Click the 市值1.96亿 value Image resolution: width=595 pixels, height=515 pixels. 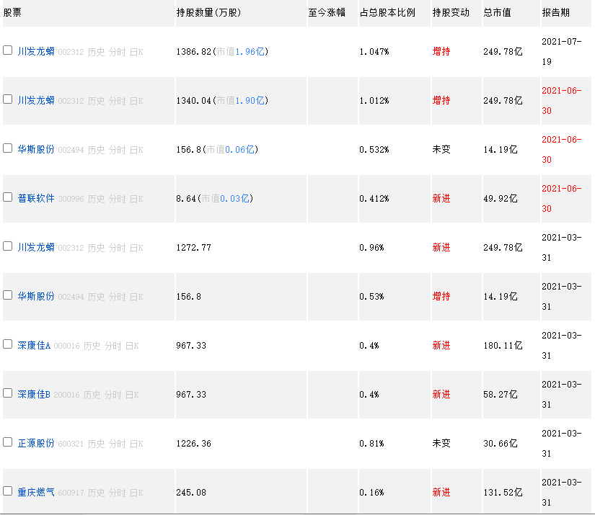(x=241, y=52)
